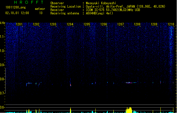Click the 1208 time marker
The width and height of the screenshot is (177, 113).
[137, 24]
